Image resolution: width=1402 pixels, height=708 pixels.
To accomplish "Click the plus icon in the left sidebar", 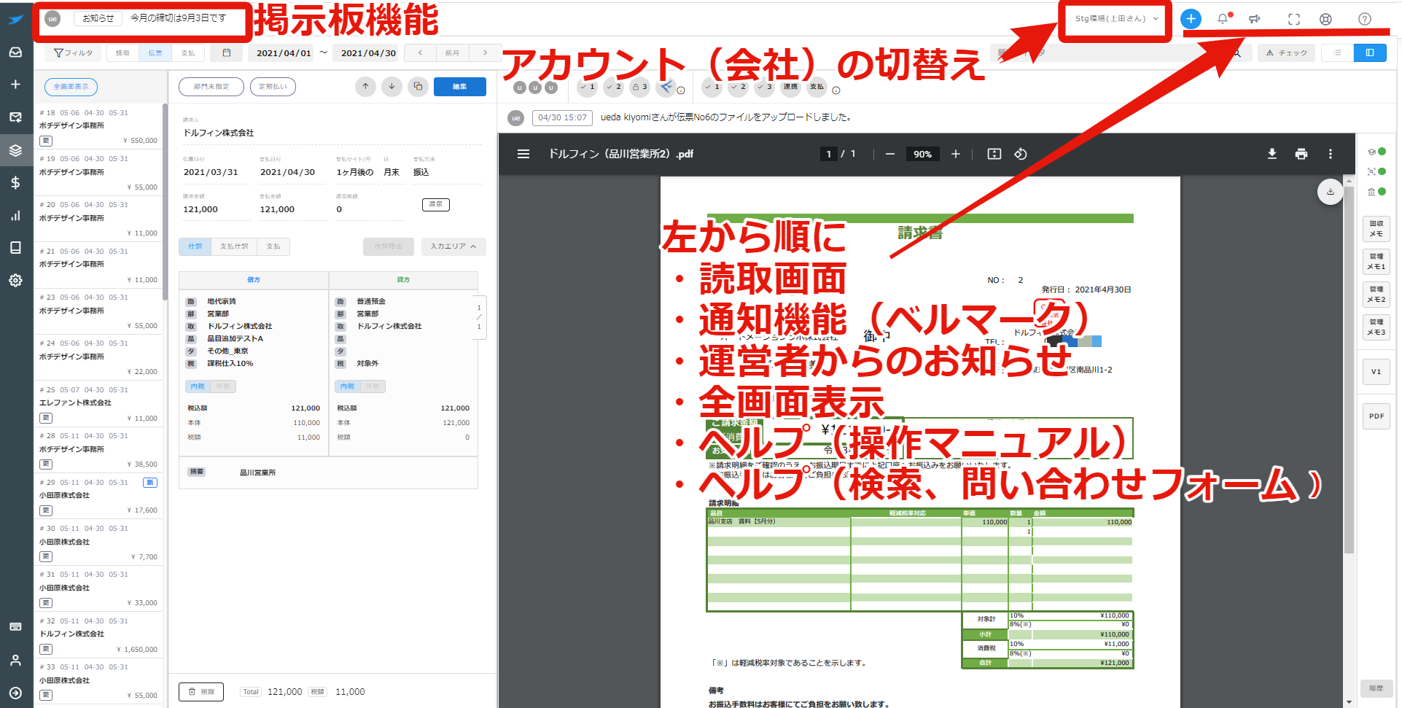I will click(15, 85).
